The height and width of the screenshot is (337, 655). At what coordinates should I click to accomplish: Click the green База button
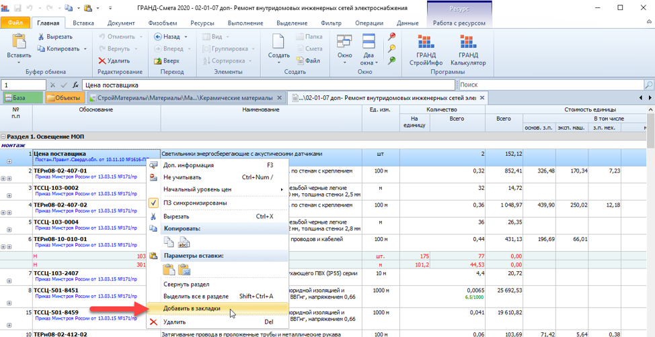click(23, 98)
